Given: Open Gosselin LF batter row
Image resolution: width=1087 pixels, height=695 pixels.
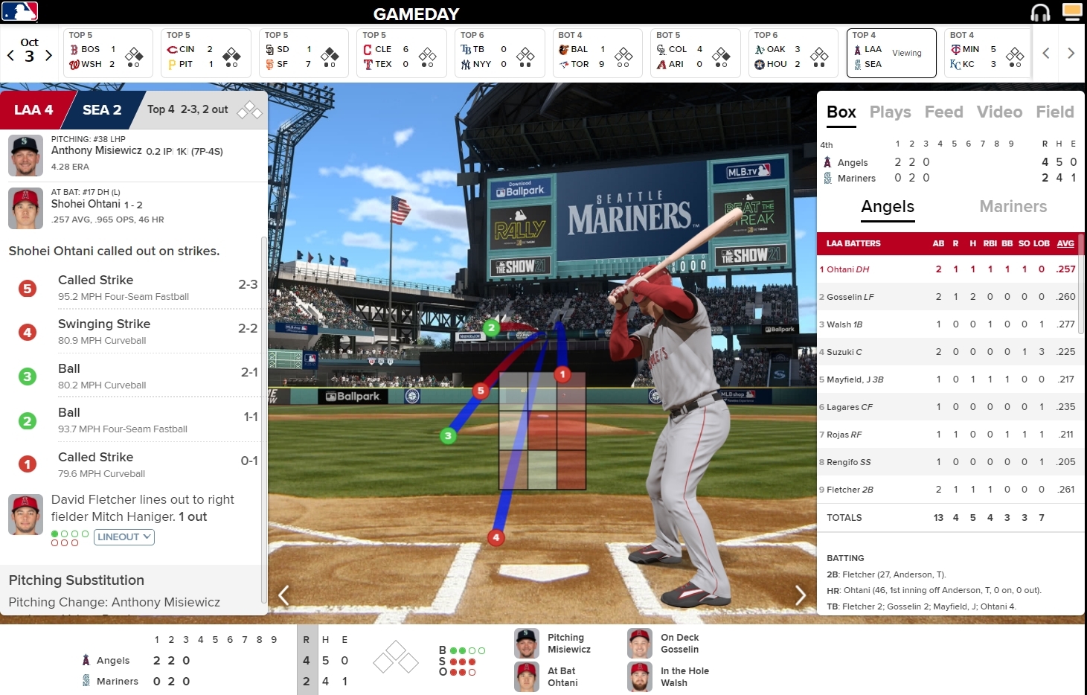Looking at the screenshot, I should 948,297.
